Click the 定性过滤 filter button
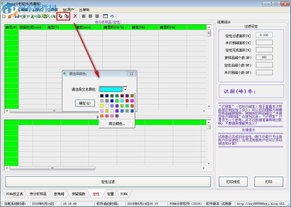291x207 pixels. tap(108, 182)
